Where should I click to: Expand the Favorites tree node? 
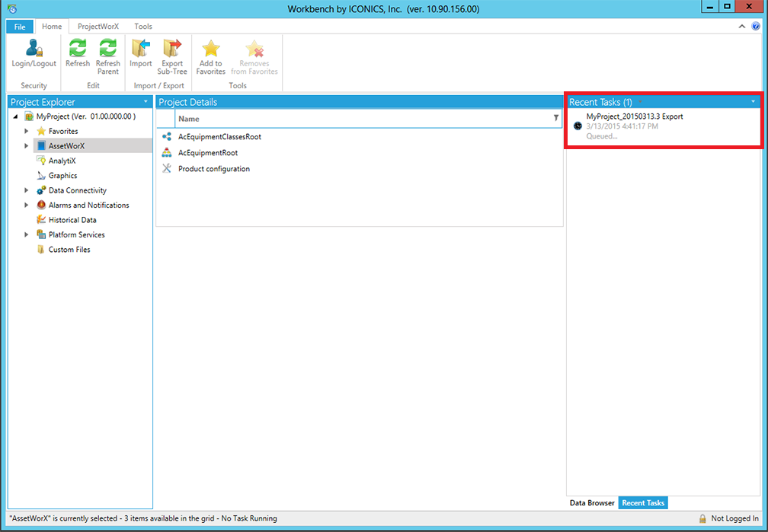click(x=27, y=132)
